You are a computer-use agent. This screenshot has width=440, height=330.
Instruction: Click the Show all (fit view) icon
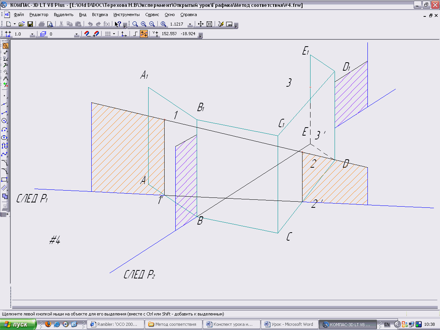click(209, 24)
